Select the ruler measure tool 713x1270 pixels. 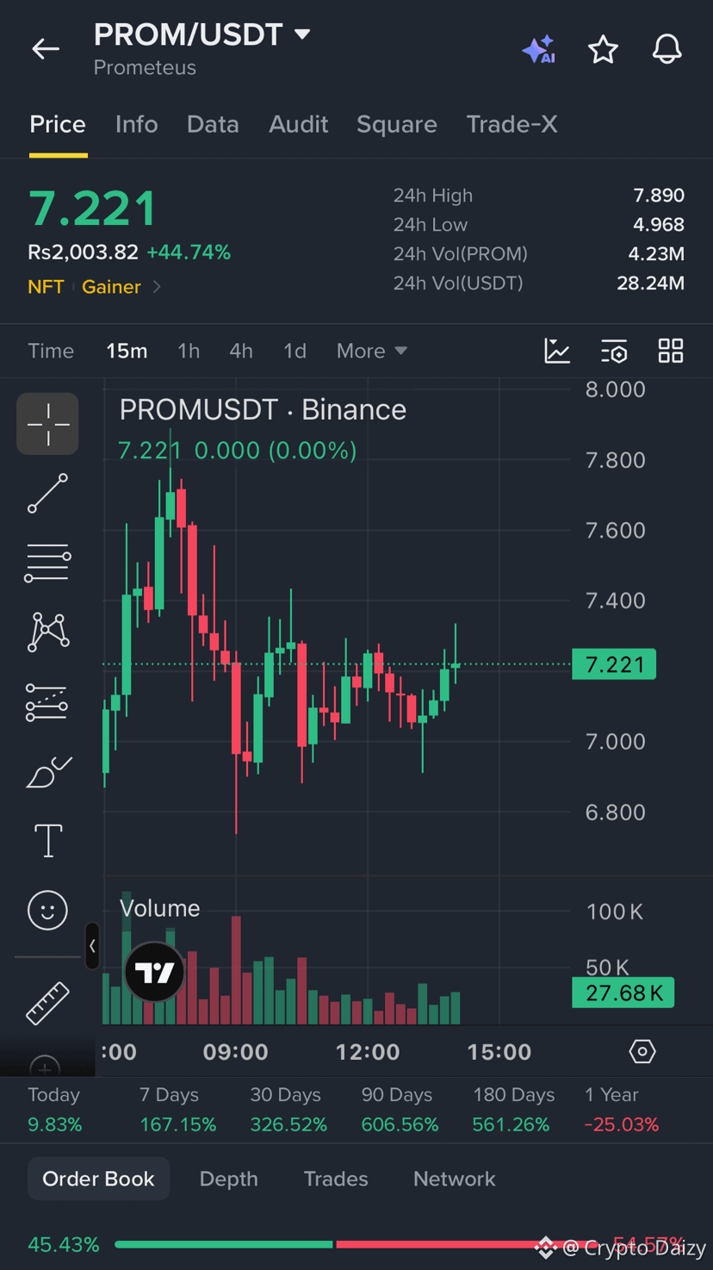pos(48,1003)
